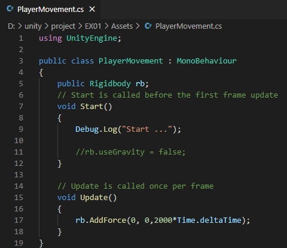
Task: Click the commented useGravity line
Action: [x=130, y=152]
